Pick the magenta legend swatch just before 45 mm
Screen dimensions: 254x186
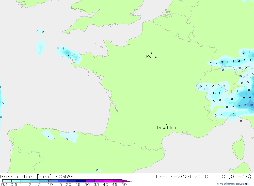click(x=108, y=181)
